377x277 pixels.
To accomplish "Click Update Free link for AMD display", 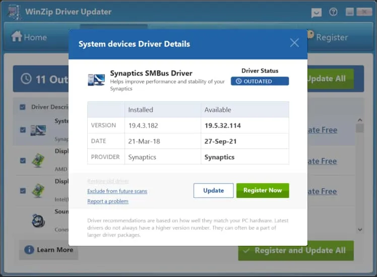I will click(323, 161).
